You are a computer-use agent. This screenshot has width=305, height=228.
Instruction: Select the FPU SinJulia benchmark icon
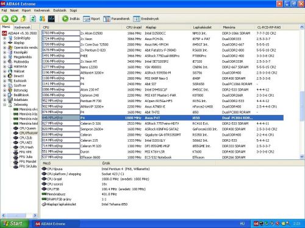point(16,167)
